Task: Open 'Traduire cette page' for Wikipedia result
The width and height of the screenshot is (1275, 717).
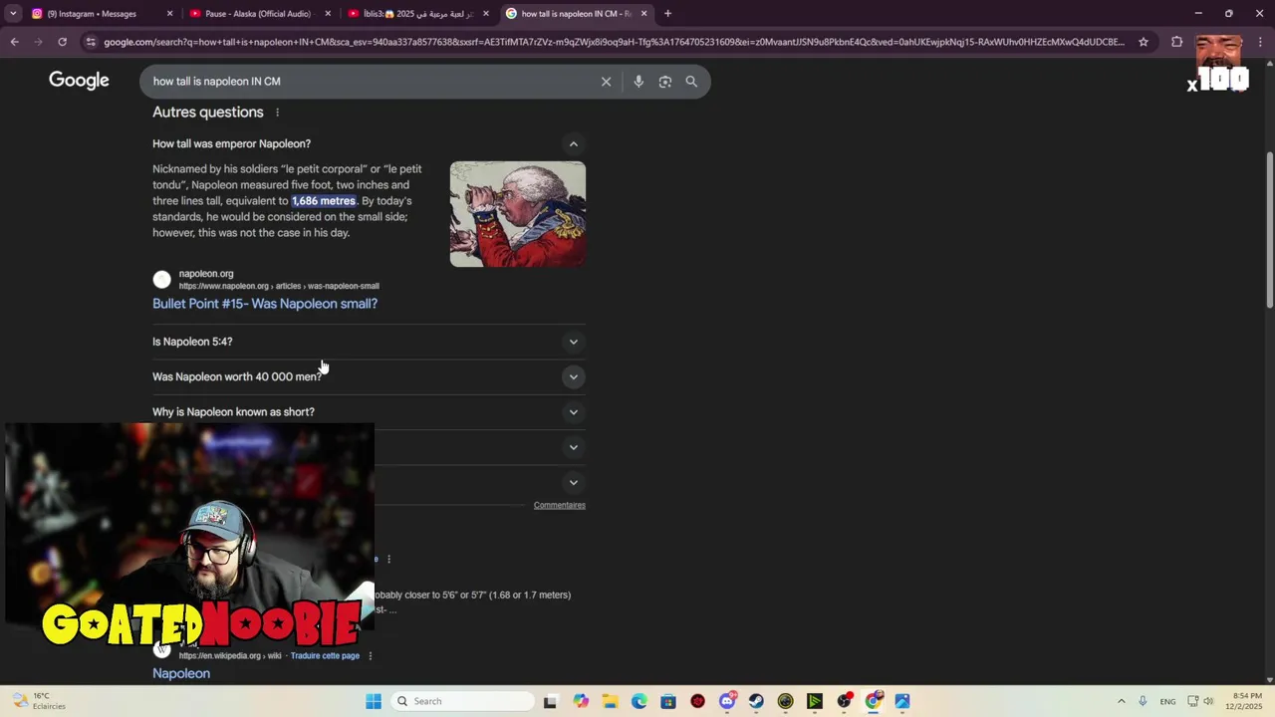Action: tap(325, 655)
